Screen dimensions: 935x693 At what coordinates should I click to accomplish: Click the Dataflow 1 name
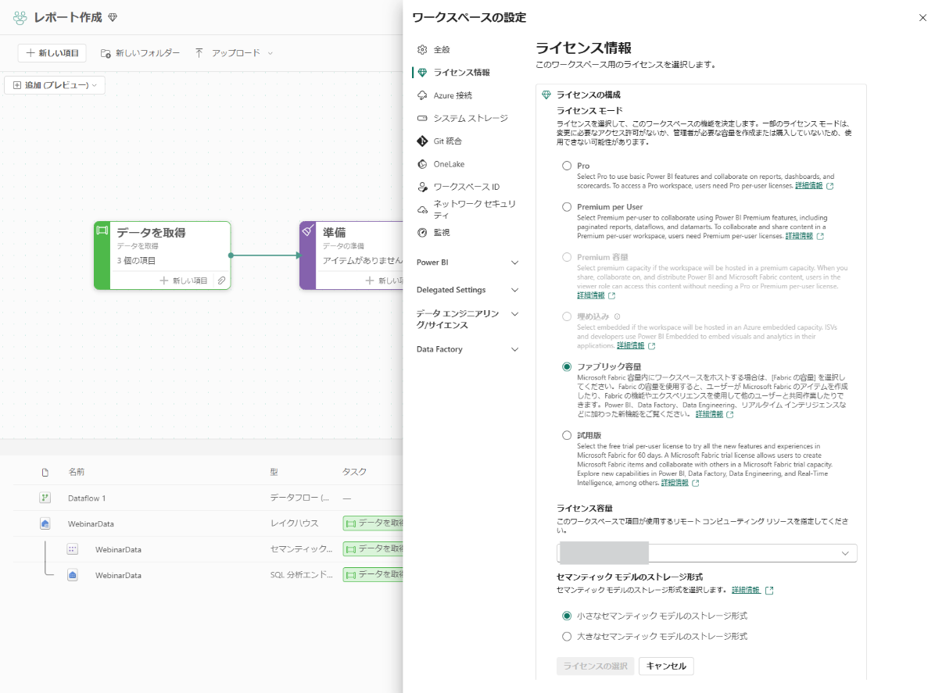(87, 498)
